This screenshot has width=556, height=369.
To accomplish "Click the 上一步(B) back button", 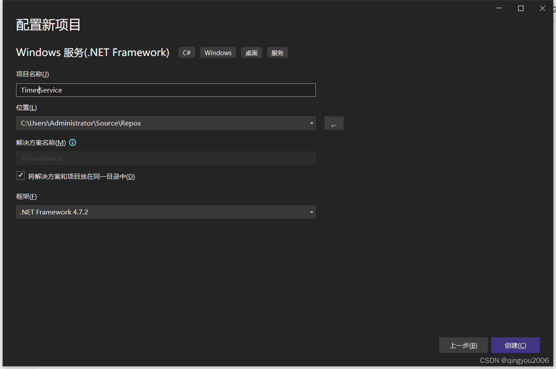I will (463, 345).
